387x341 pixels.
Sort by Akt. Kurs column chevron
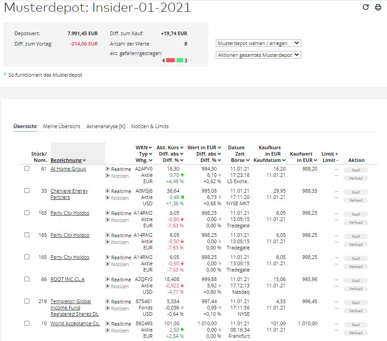tap(182, 147)
